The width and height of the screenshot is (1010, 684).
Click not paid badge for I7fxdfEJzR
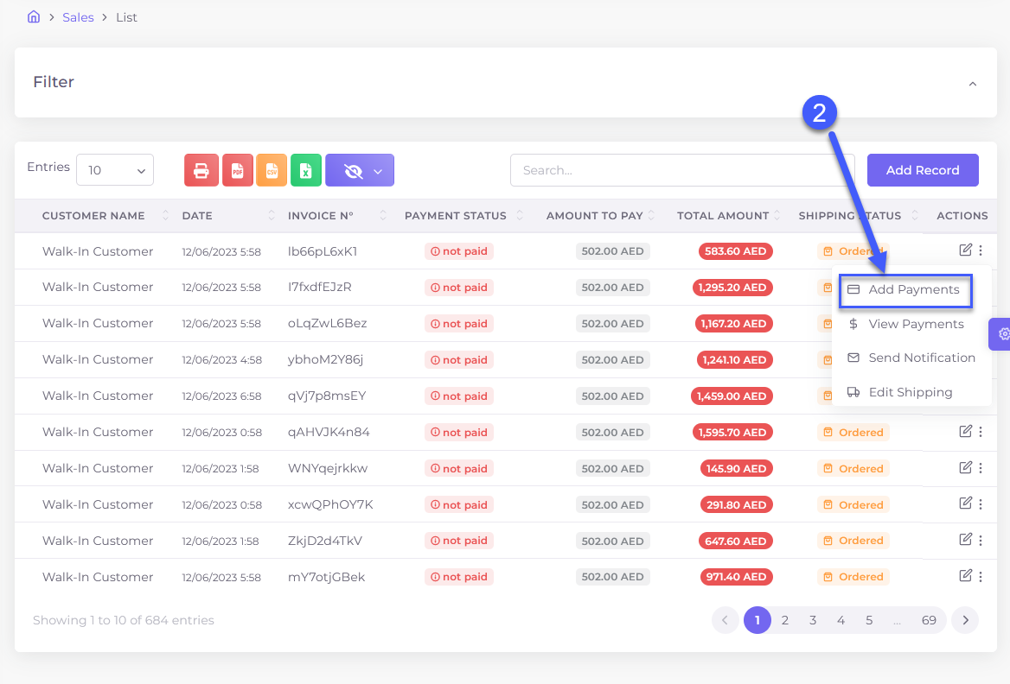pyautogui.click(x=458, y=288)
